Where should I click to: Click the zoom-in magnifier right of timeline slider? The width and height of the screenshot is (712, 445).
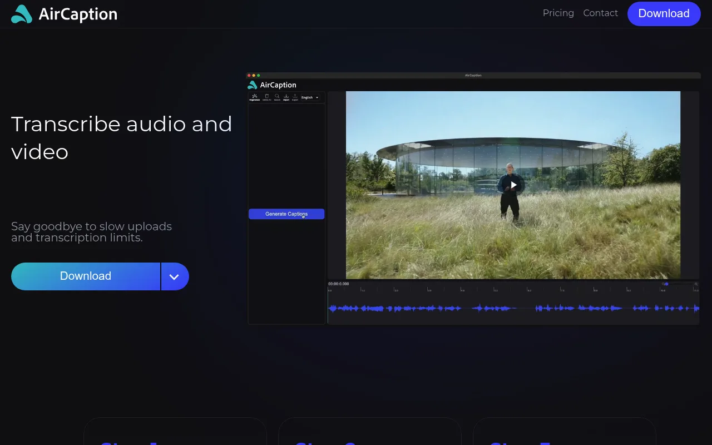pos(696,284)
